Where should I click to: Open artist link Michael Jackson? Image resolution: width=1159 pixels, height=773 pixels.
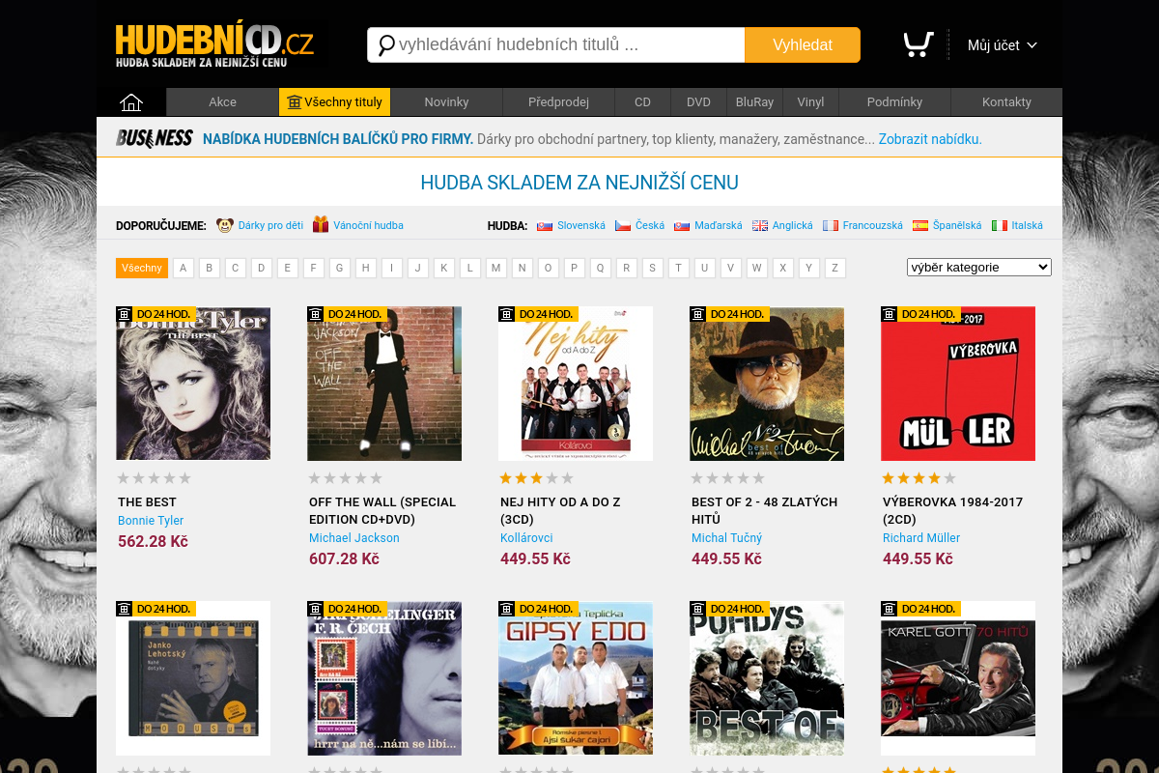354,538
